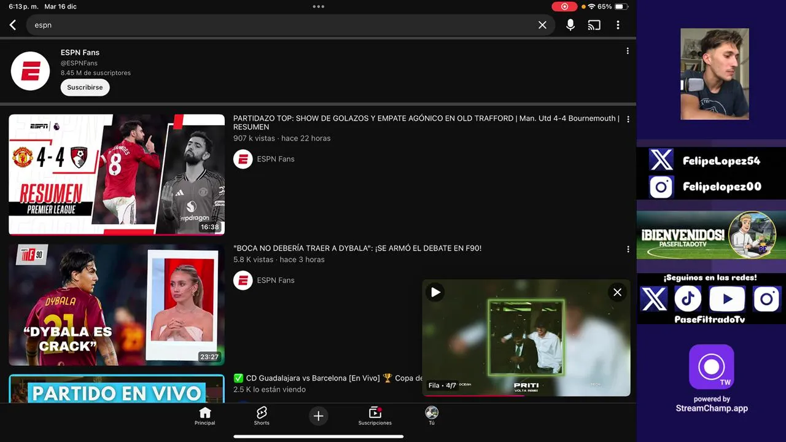Click the X icon above PaseFiltradoTv

tap(653, 299)
